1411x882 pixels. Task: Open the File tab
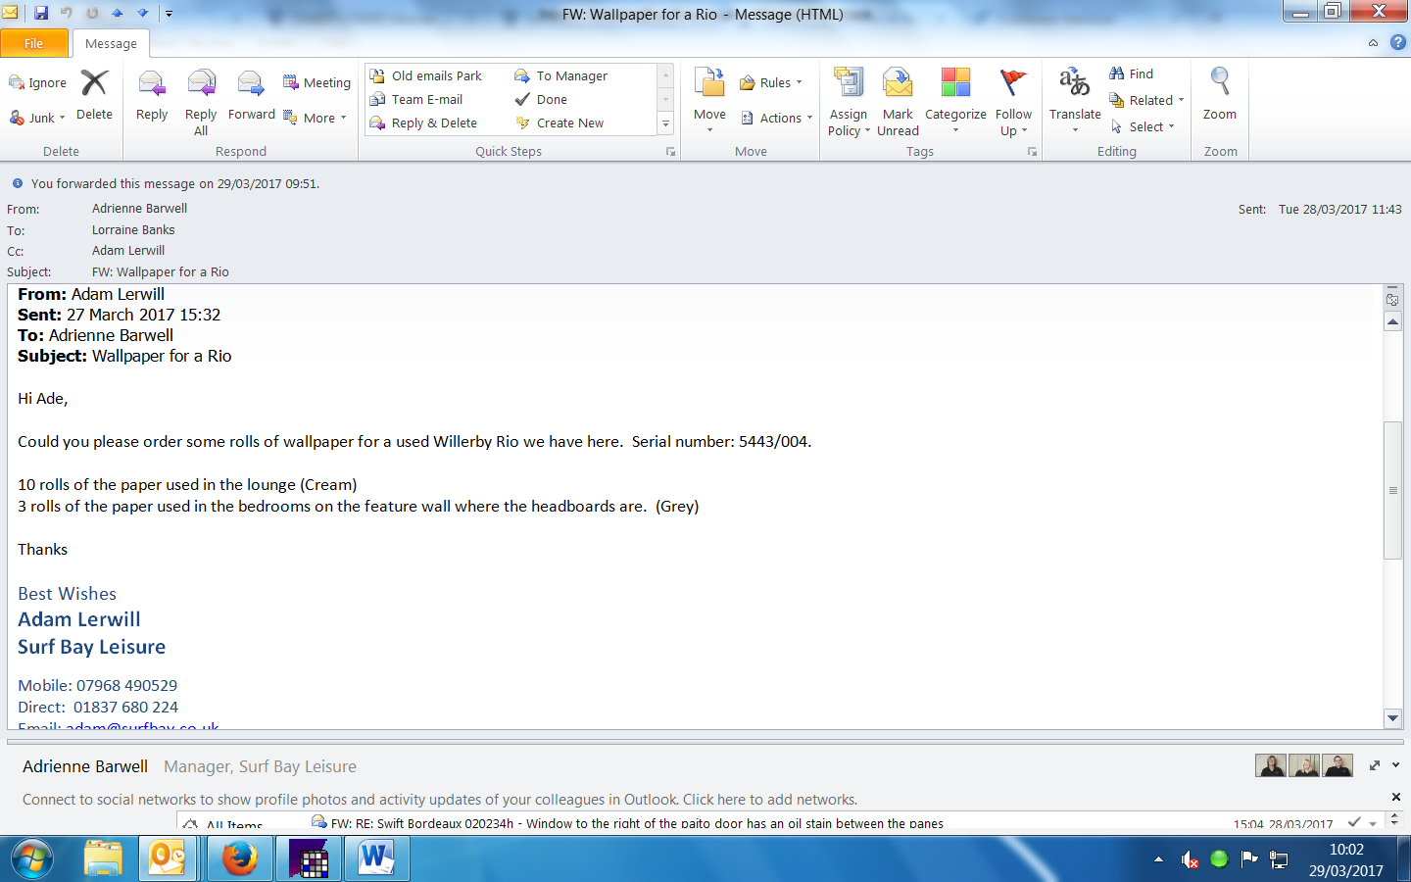tap(34, 43)
